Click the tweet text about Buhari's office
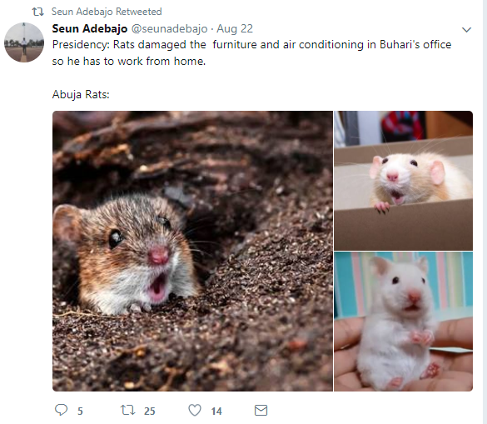 coord(251,52)
